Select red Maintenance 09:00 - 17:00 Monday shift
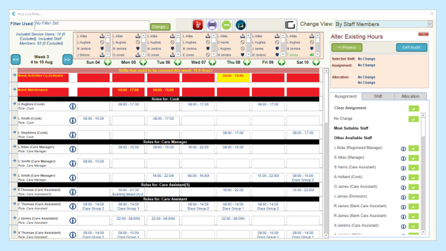The width and height of the screenshot is (446, 251). [x=128, y=92]
